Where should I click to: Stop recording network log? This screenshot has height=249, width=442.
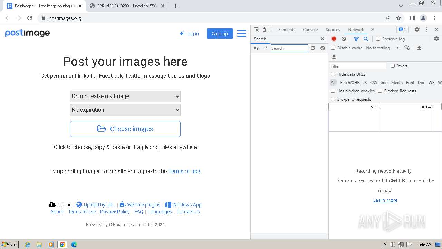pyautogui.click(x=334, y=39)
